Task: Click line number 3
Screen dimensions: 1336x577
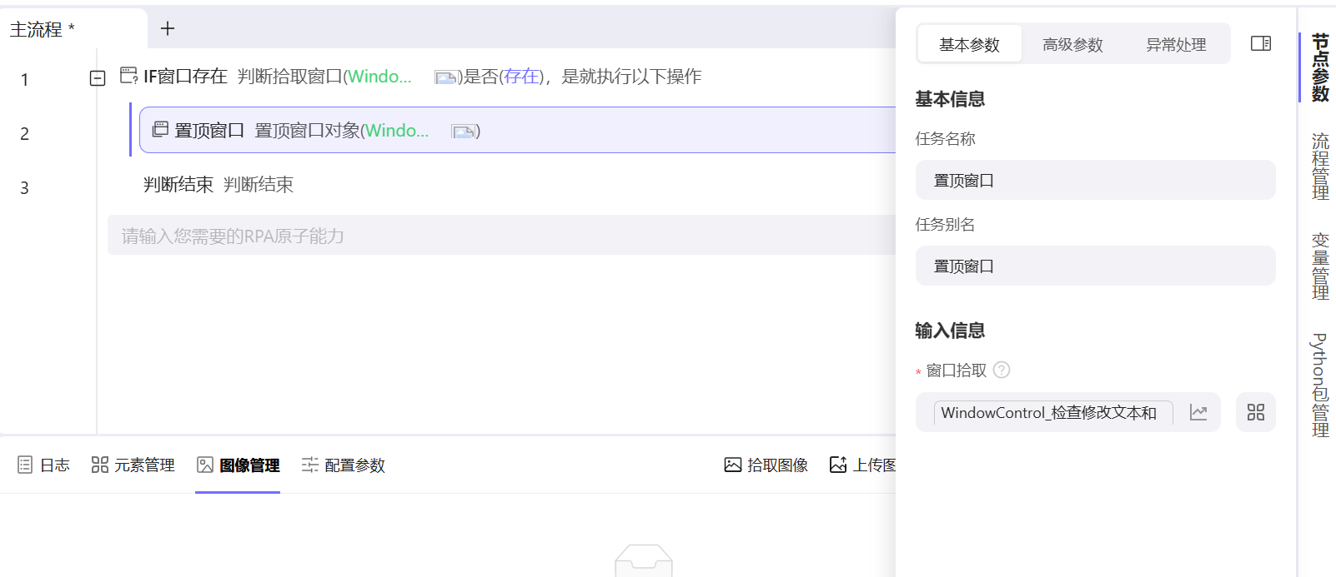Action: [24, 188]
